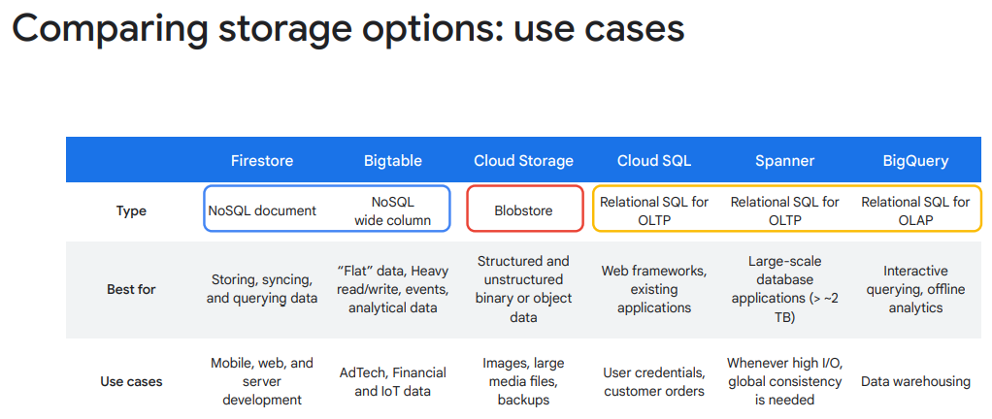Select the Cloud SQL column header
This screenshot has height=419, width=992.
654,161
